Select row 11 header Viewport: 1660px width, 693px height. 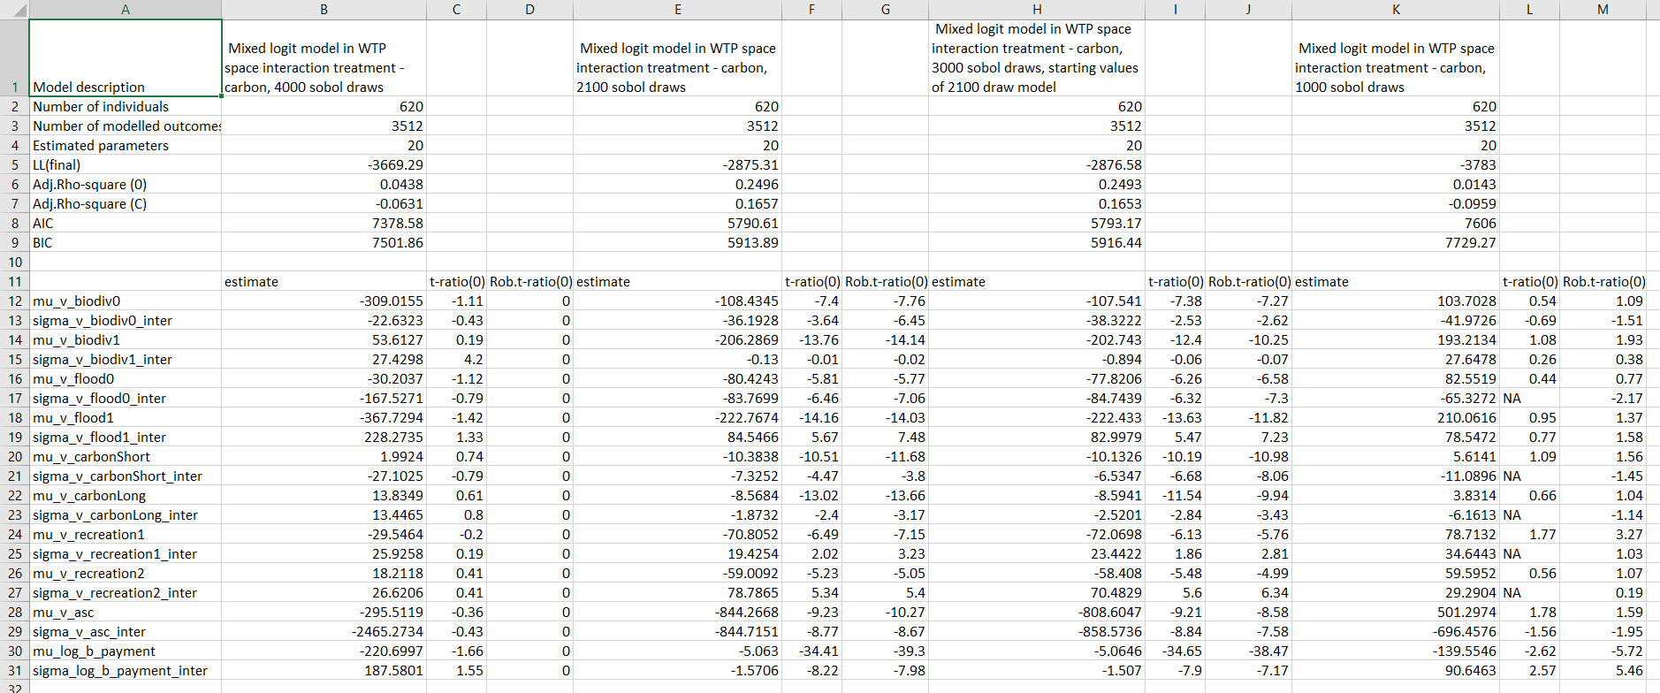(14, 282)
